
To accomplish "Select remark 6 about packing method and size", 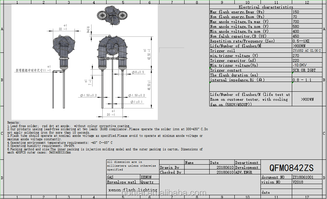I will pos(105,151).
